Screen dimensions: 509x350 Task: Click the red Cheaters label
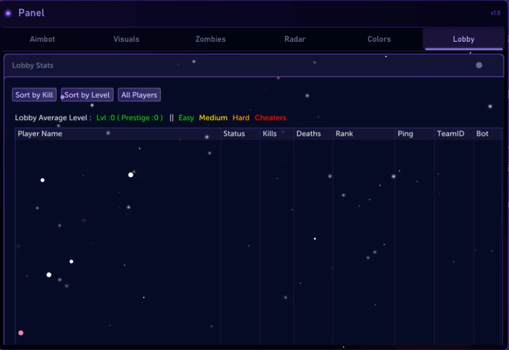coord(270,118)
